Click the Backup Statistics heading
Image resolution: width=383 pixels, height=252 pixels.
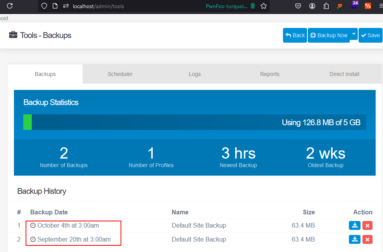[51, 102]
